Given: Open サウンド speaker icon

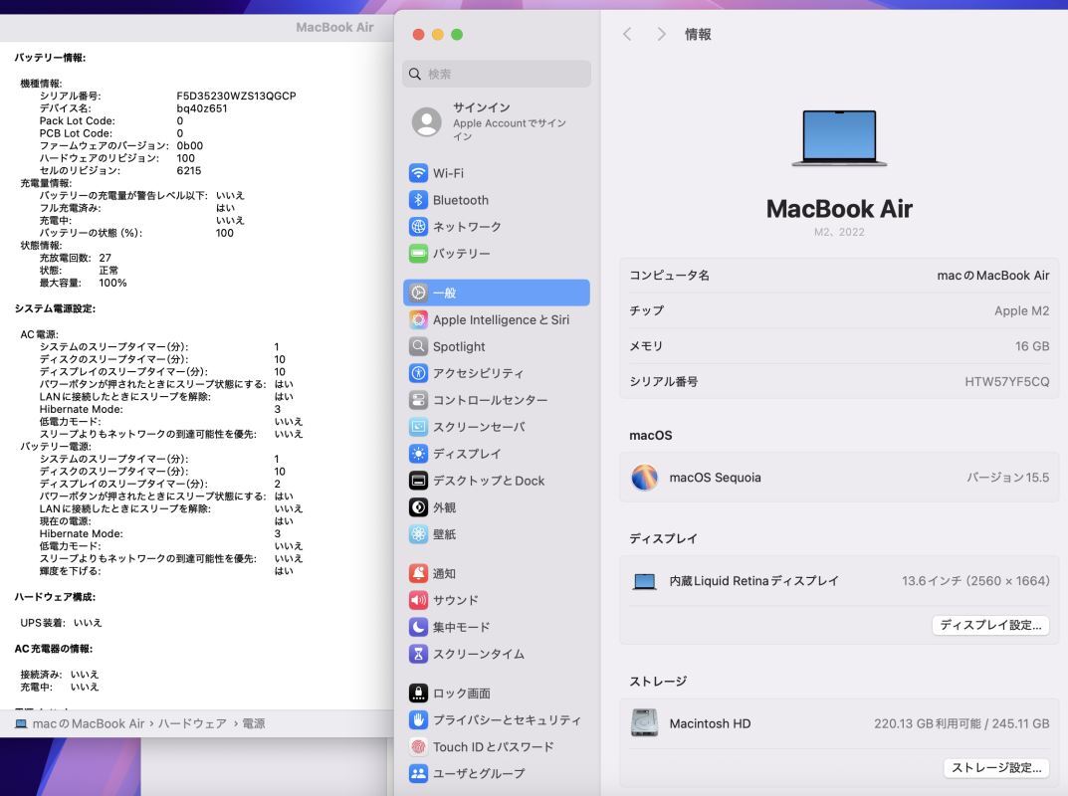Looking at the screenshot, I should tap(418, 600).
